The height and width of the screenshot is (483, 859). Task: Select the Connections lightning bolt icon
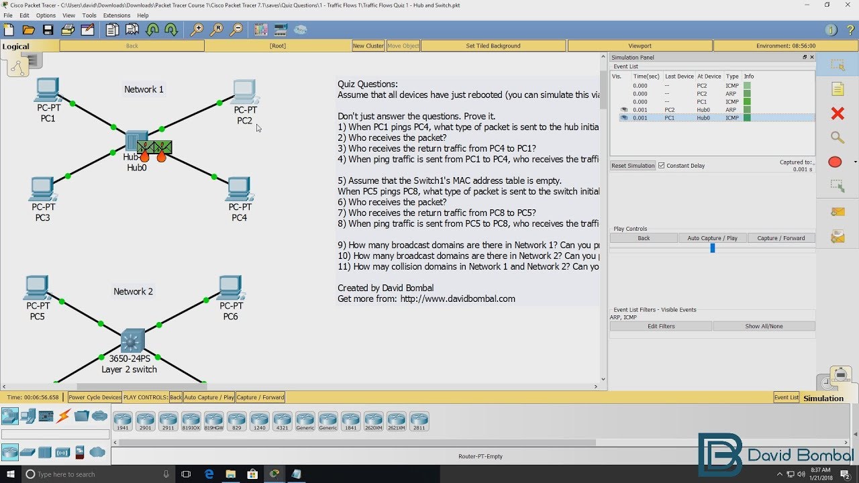click(64, 417)
